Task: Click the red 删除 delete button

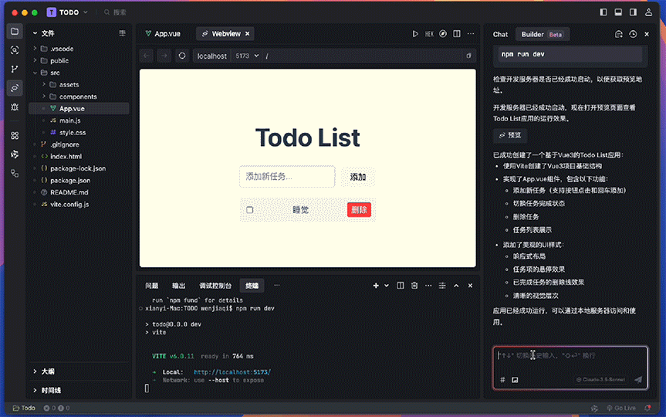Action: coord(359,210)
